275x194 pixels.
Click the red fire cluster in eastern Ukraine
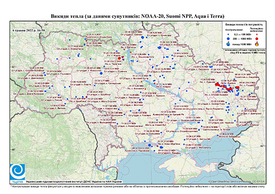(227, 86)
